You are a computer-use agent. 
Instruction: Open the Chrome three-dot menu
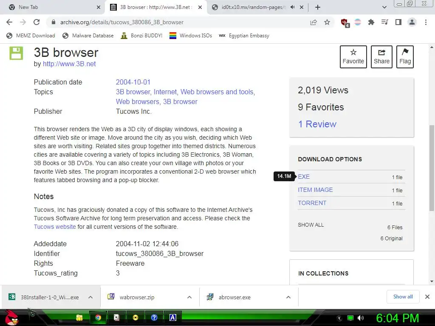pos(426,22)
